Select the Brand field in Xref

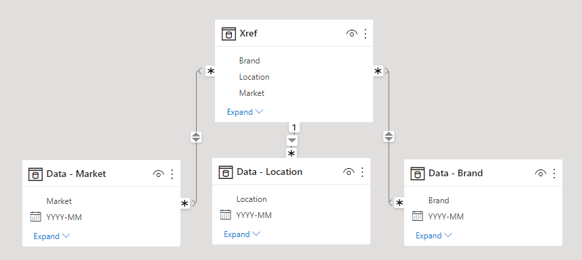tap(249, 61)
